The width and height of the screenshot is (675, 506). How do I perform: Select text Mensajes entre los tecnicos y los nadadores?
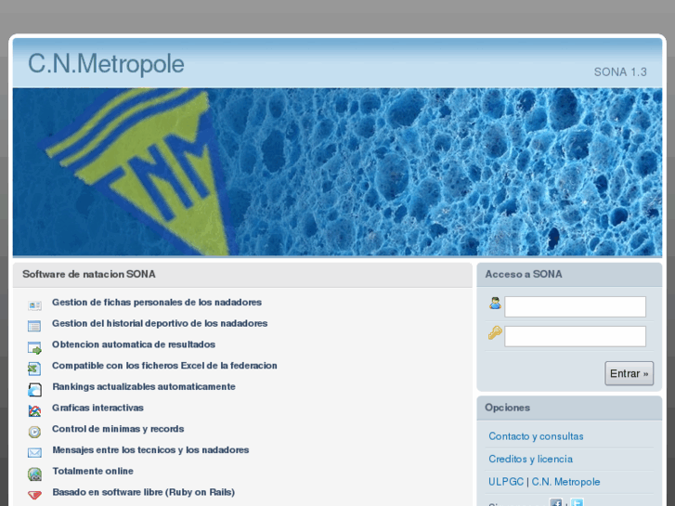point(150,450)
